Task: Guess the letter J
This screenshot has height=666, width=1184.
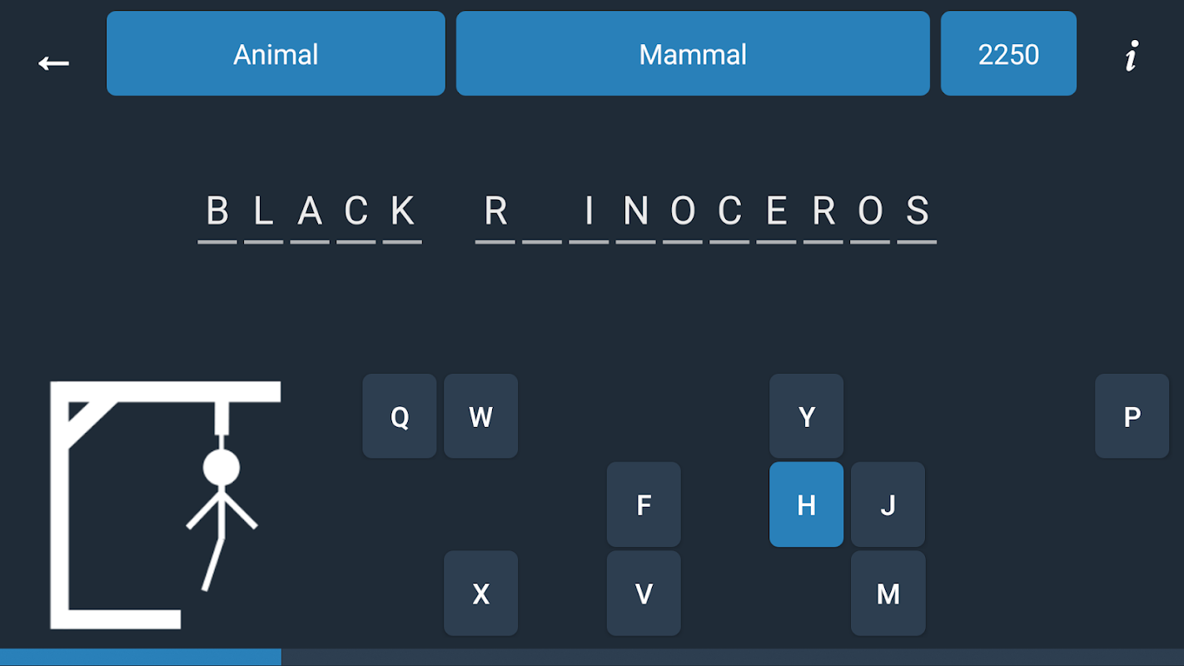Action: 888,504
